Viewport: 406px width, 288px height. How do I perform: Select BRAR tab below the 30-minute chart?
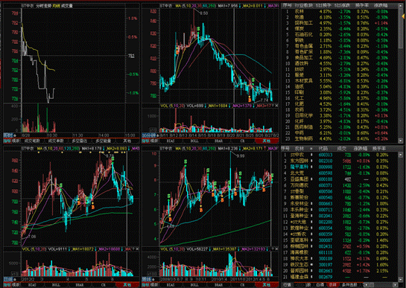218,141
